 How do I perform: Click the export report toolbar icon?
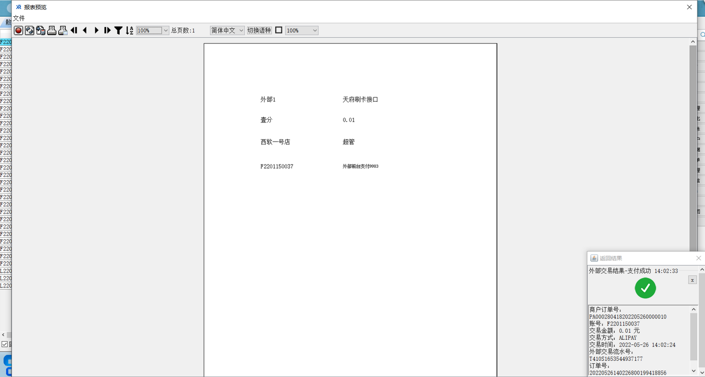pyautogui.click(x=41, y=31)
